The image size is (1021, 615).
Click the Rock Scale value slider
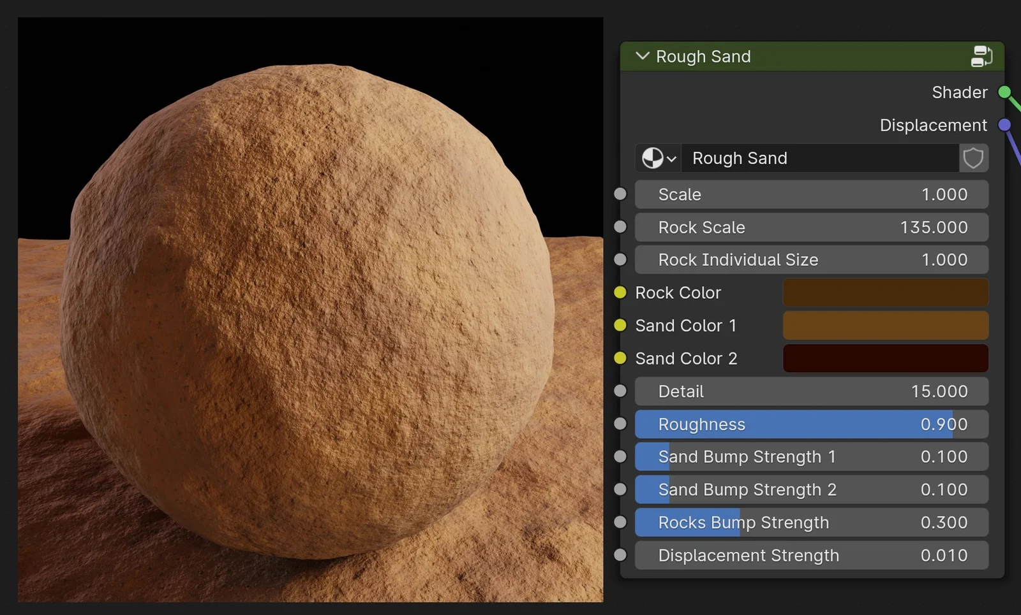tap(810, 227)
